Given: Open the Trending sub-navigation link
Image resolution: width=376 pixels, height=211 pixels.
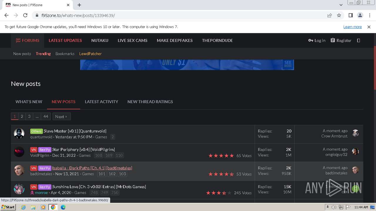Looking at the screenshot, I should (x=43, y=54).
